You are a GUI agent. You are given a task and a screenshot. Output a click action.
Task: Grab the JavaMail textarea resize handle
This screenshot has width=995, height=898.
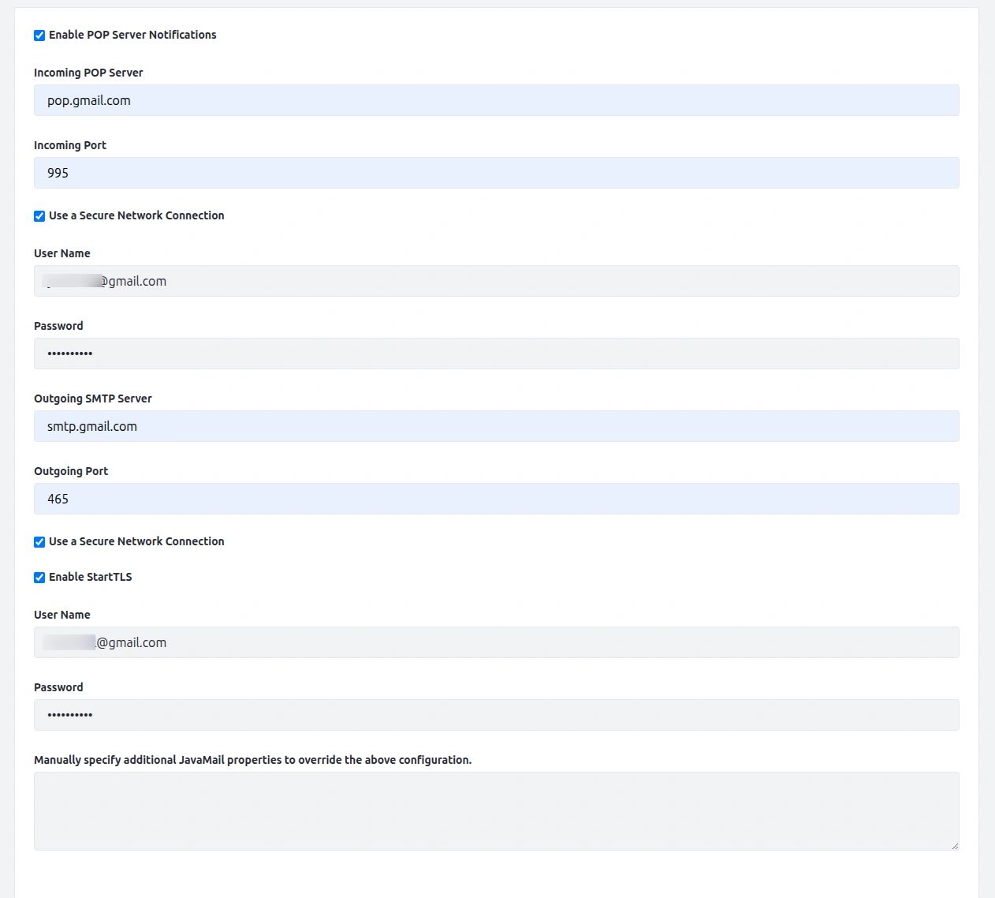[x=955, y=846]
